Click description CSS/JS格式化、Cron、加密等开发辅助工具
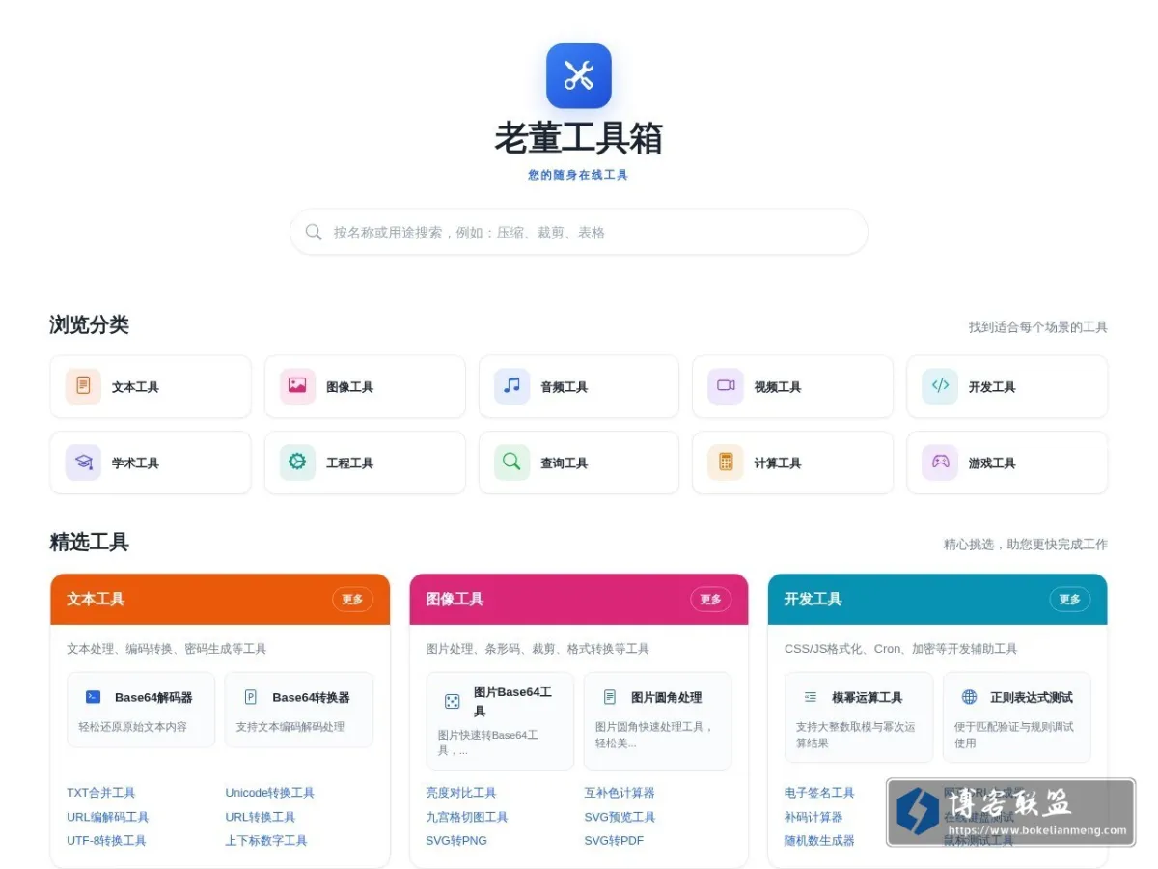Viewport: 1158px width, 869px height. click(x=901, y=649)
